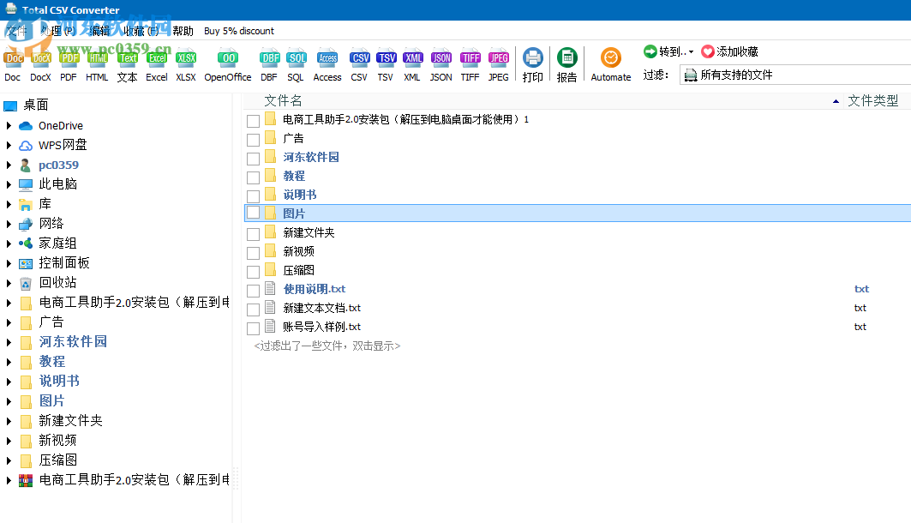Open the 文件 menu
Image resolution: width=911 pixels, height=523 pixels.
[17, 30]
